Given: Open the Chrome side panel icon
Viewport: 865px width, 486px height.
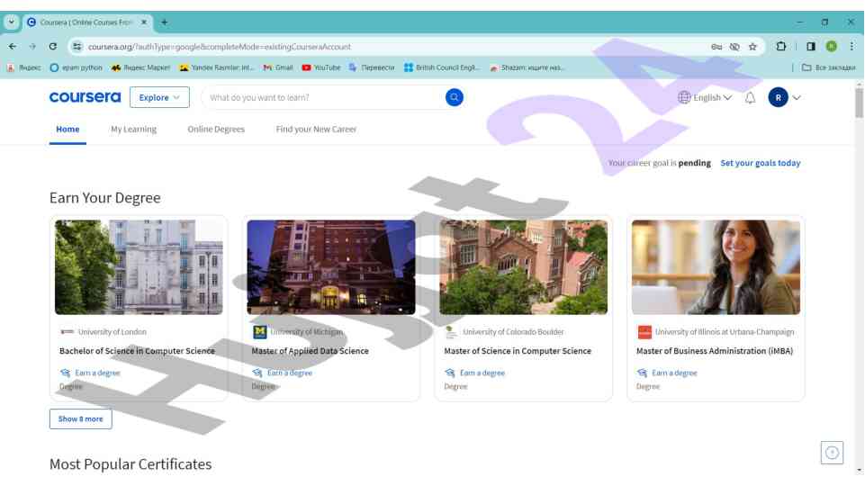Looking at the screenshot, I should pos(810,47).
